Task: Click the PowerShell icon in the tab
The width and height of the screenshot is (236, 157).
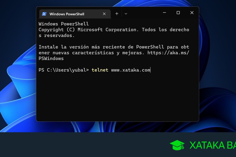Action: tap(44, 14)
